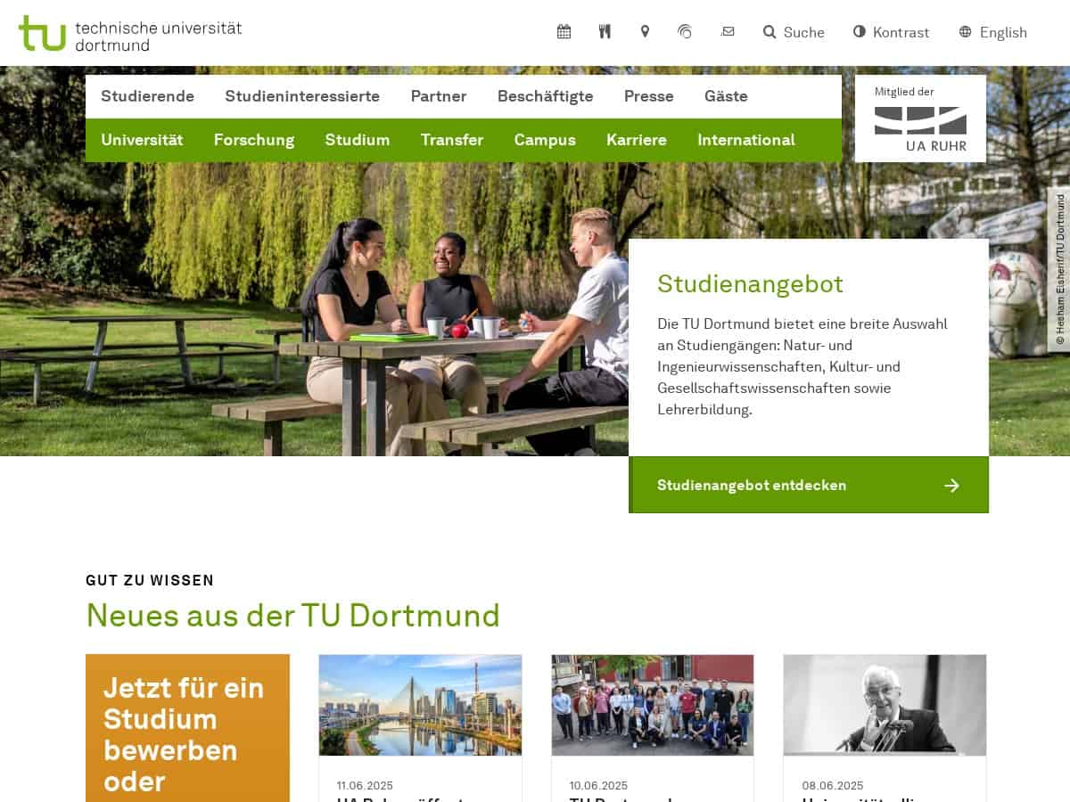1070x802 pixels.
Task: Open the calendar icon in header
Action: (564, 32)
